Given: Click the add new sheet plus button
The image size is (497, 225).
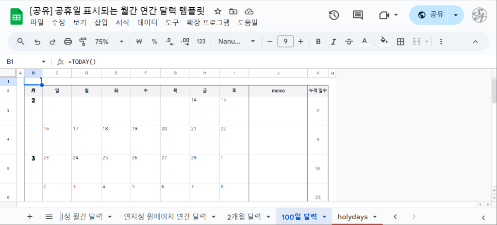Looking at the screenshot, I should coord(30,217).
